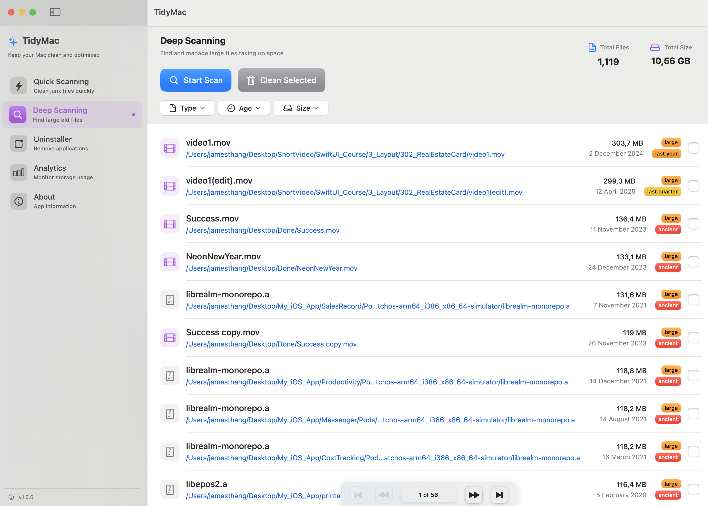Click the Clean Selected button

[x=281, y=80]
